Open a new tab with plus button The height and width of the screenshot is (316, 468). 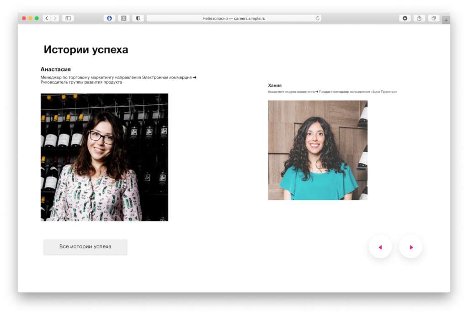pos(446,20)
